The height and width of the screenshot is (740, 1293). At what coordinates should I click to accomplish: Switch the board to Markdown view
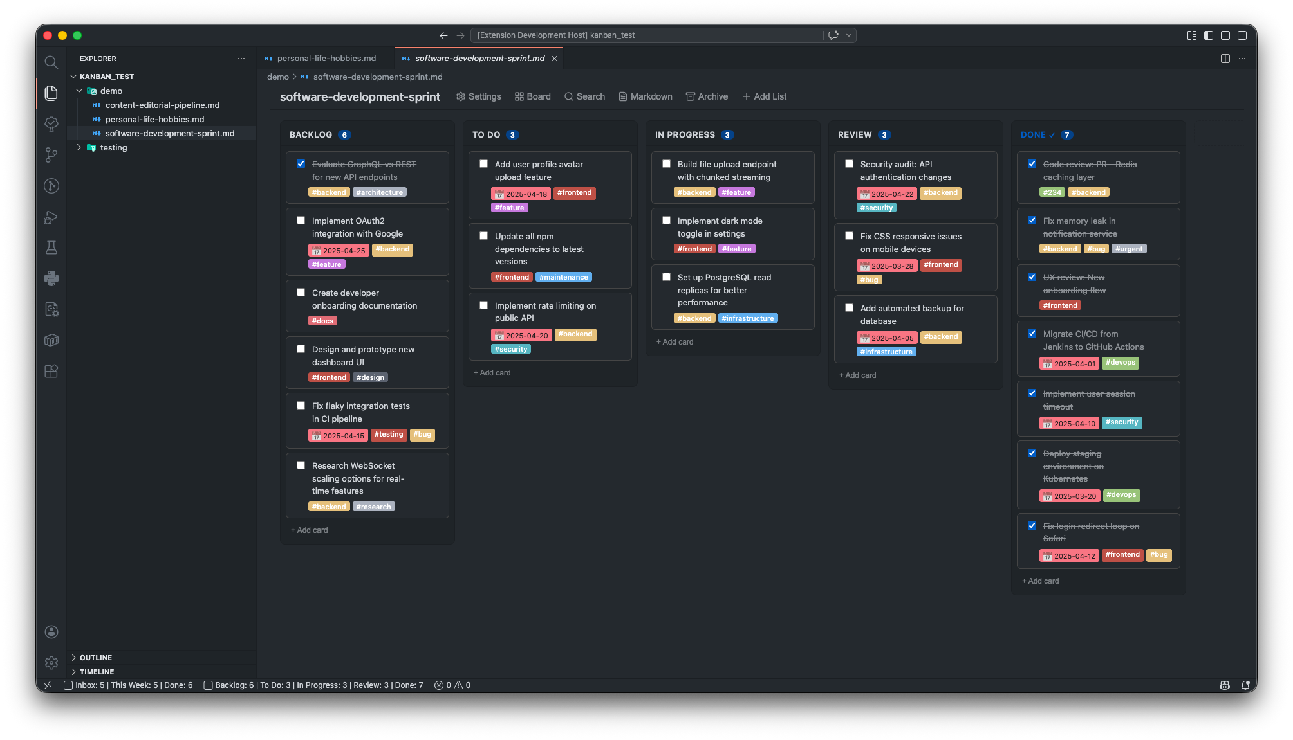coord(645,96)
